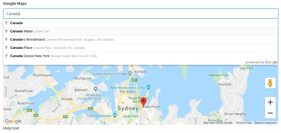The width and height of the screenshot is (281, 133).
Task: Click the Sydney Harbour Bridge landmark icon
Action: click(130, 73)
